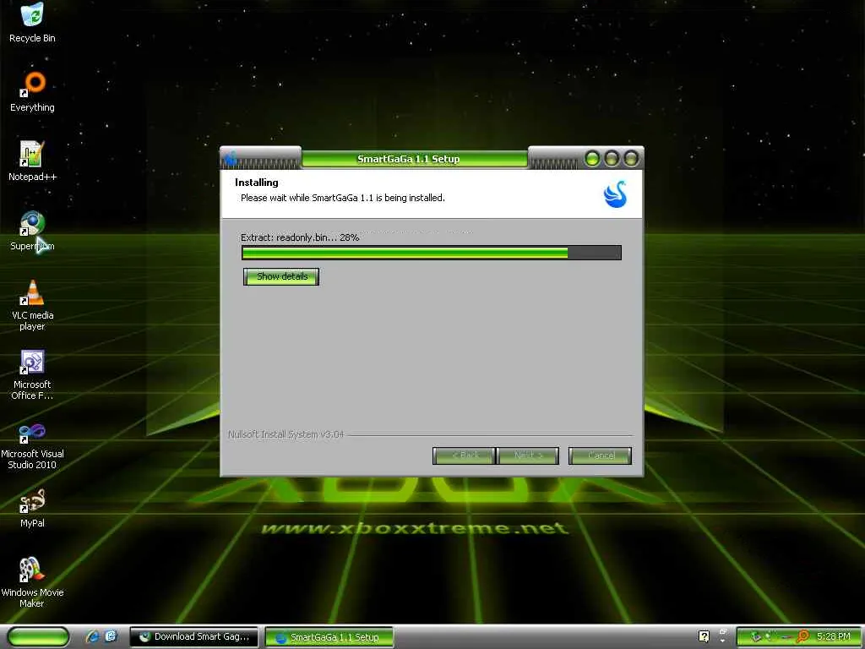Click the installer title bar system icon

(x=231, y=159)
